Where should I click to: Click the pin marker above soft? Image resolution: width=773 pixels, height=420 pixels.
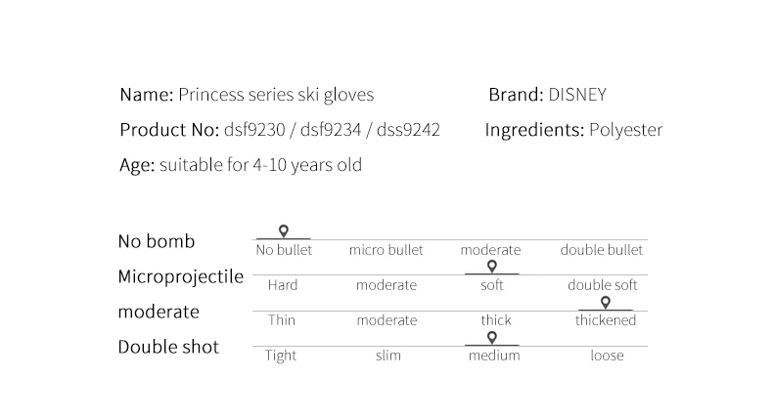(491, 267)
